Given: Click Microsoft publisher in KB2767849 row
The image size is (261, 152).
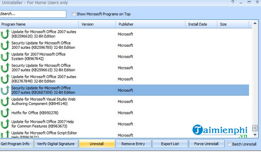Looking at the screenshot, I should [x=126, y=79].
